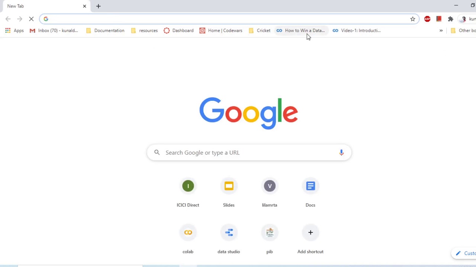Click the Google search box
The height and width of the screenshot is (267, 476).
click(249, 152)
